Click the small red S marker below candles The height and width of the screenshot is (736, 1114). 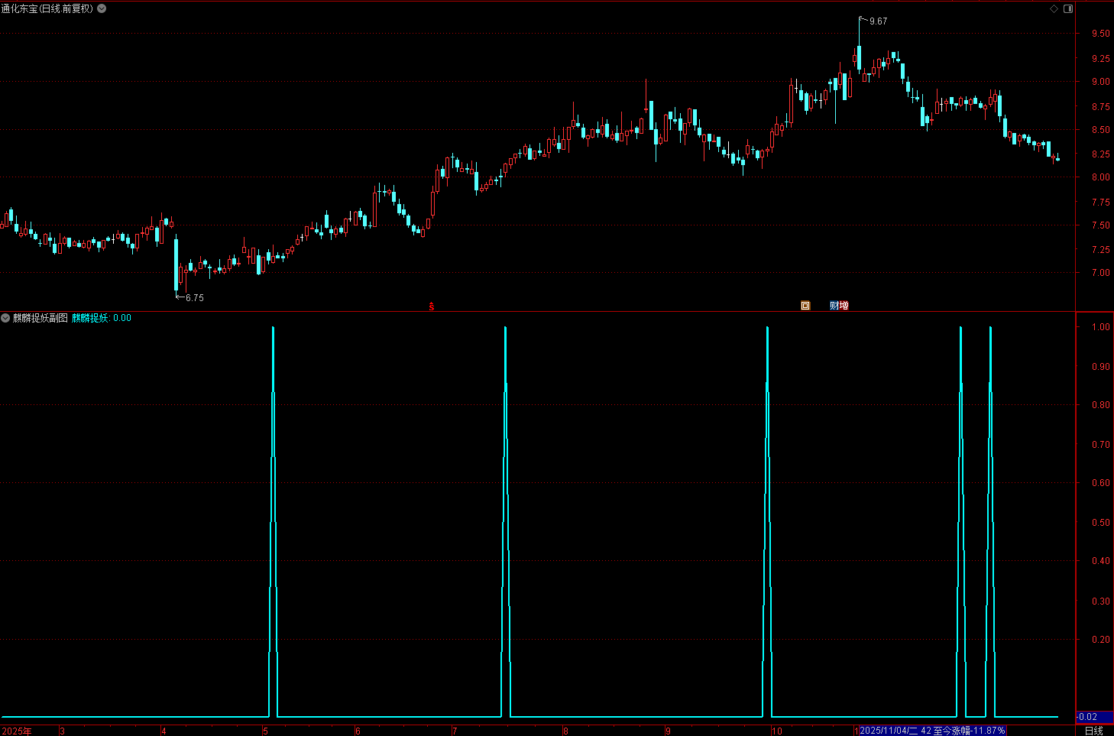click(431, 306)
